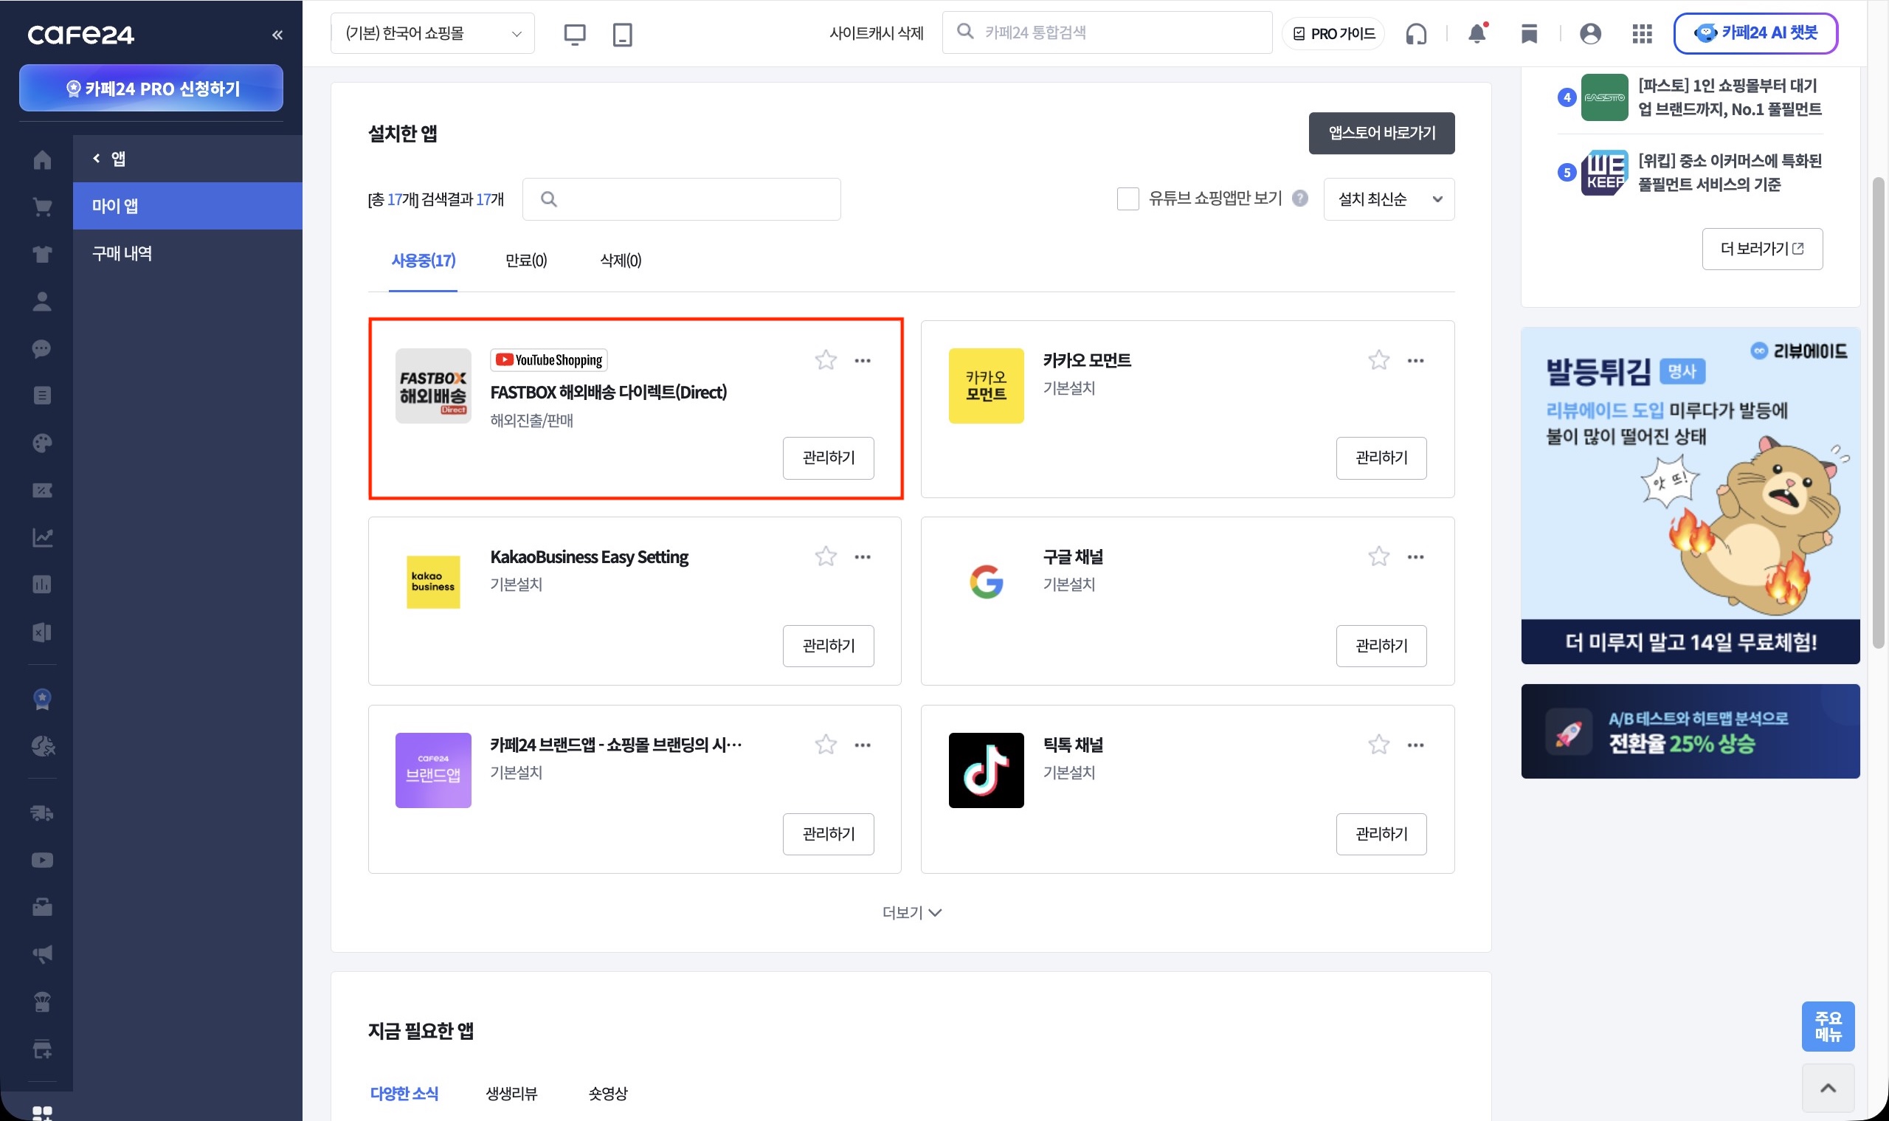Select the 사용중(17) tab
Image resolution: width=1889 pixels, height=1121 pixels.
tap(423, 261)
